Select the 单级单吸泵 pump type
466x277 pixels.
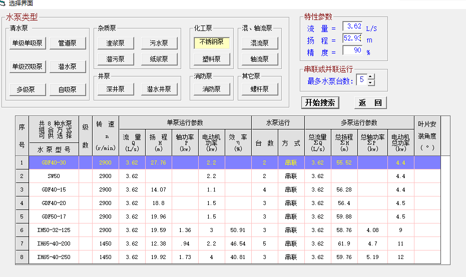tap(28, 43)
